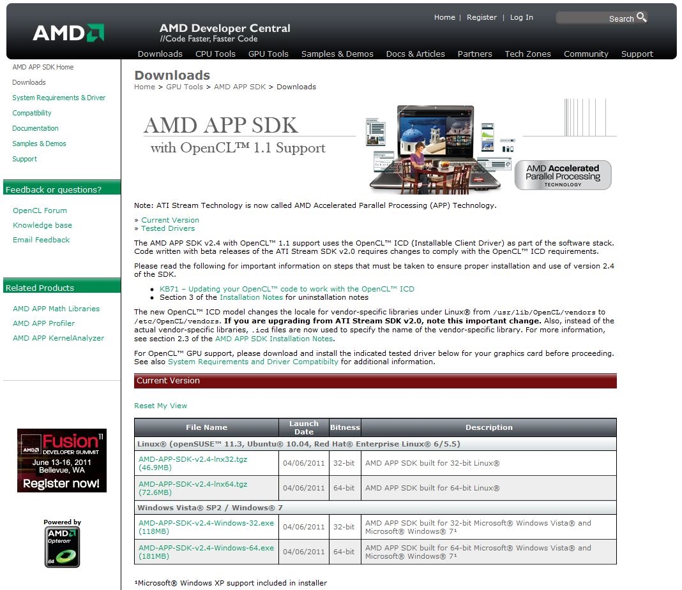Open AMD APP KernelAnalyzer link
Screen dimensions: 682x590
pyautogui.click(x=58, y=338)
